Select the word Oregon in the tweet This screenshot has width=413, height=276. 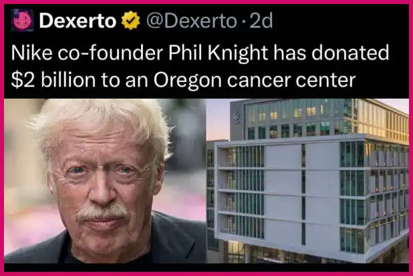tap(188, 81)
